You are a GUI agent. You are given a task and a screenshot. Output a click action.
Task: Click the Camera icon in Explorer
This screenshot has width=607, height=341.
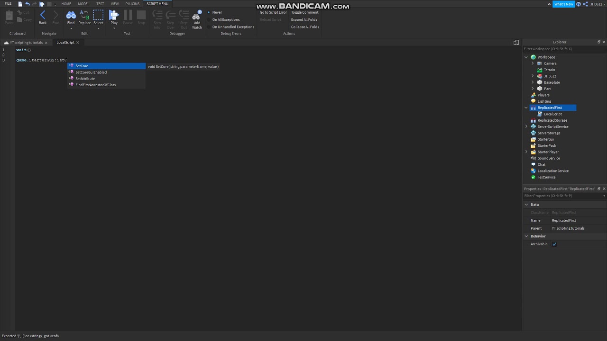click(540, 63)
